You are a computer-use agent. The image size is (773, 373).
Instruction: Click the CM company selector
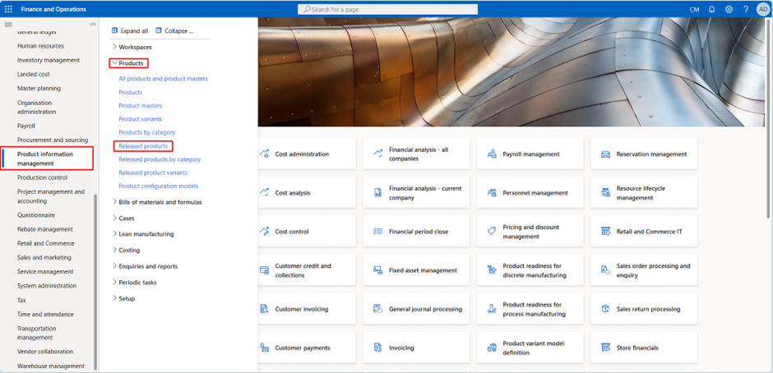[x=694, y=9]
